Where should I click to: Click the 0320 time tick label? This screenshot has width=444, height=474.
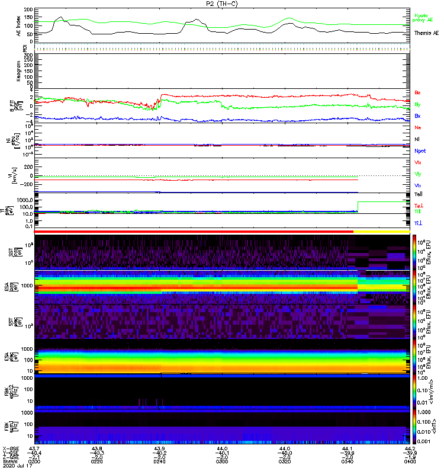click(285, 462)
